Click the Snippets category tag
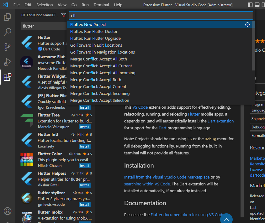This screenshot has width=265, height=223. tap(257, 118)
